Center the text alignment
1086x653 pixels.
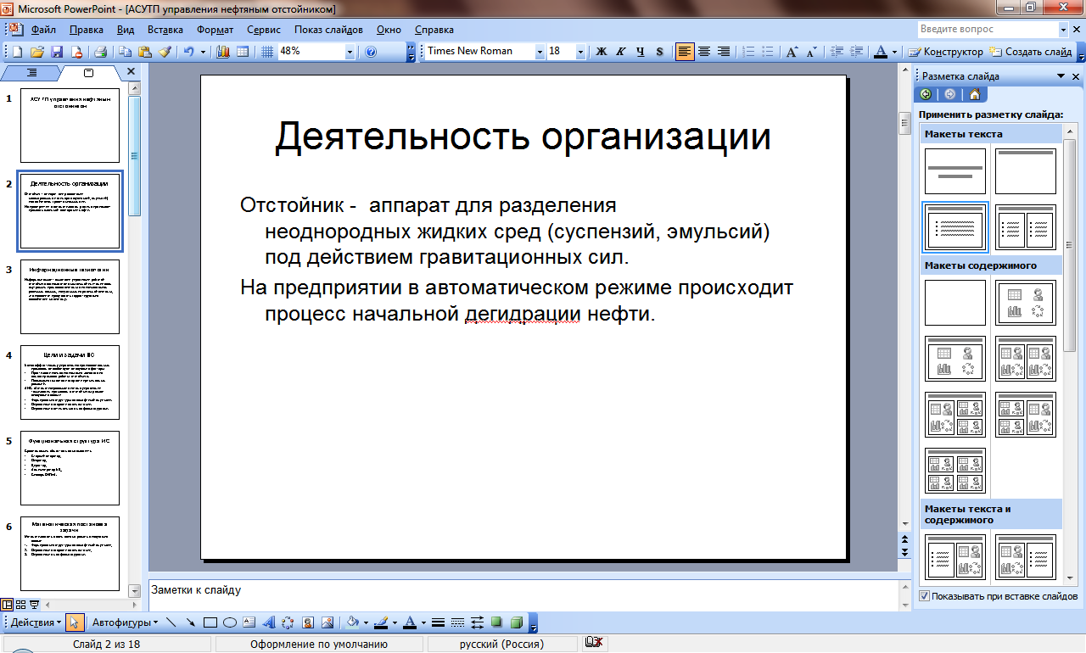(704, 52)
